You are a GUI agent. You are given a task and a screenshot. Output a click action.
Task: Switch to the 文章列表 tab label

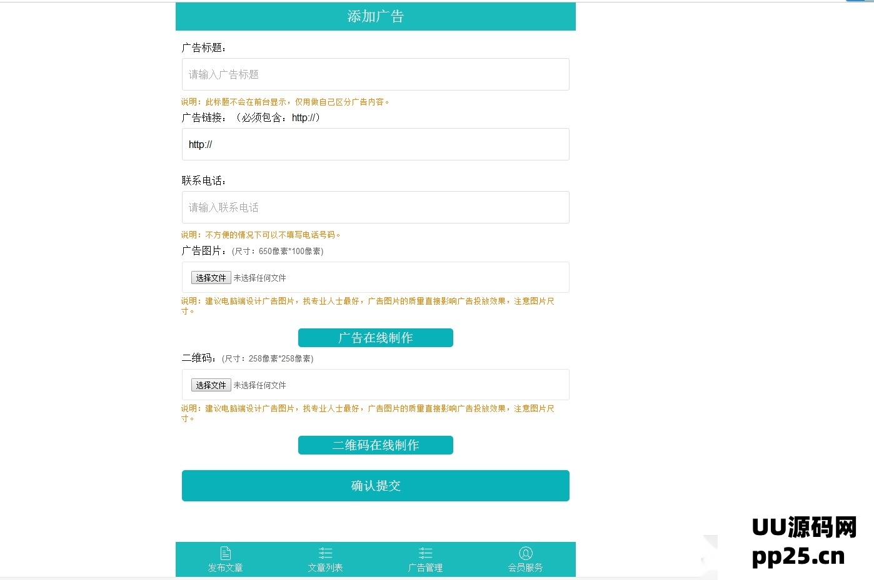[325, 568]
